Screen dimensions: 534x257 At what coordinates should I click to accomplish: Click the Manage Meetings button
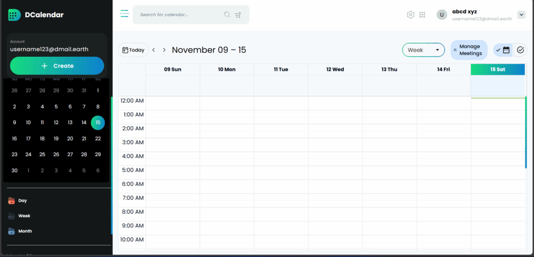point(469,50)
